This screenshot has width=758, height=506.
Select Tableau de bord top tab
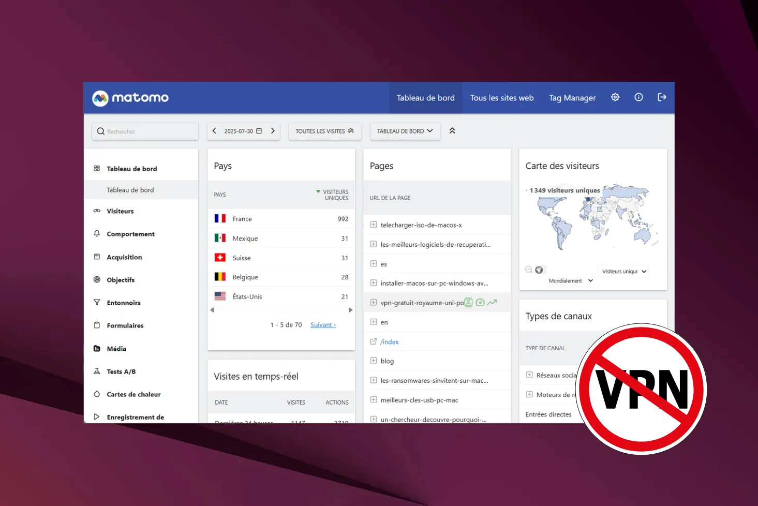426,98
